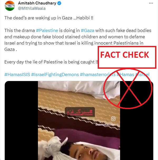Open the @MithilaWaala handle link

(32, 8)
